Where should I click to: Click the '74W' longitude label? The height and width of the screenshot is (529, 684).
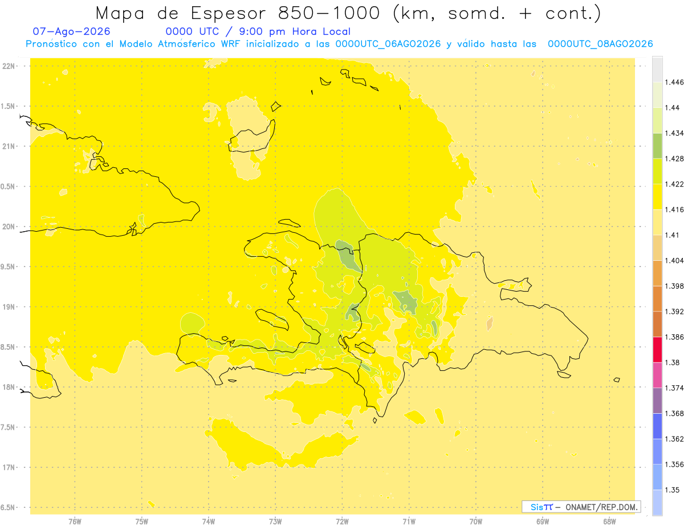(208, 522)
